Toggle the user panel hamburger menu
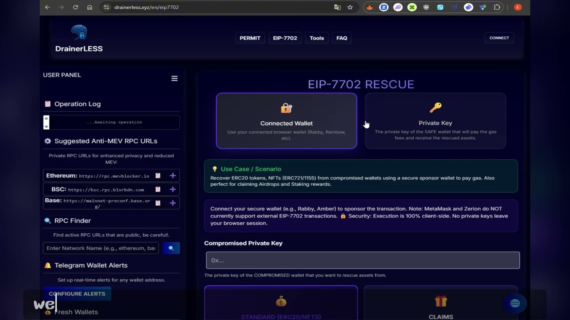 [x=175, y=79]
